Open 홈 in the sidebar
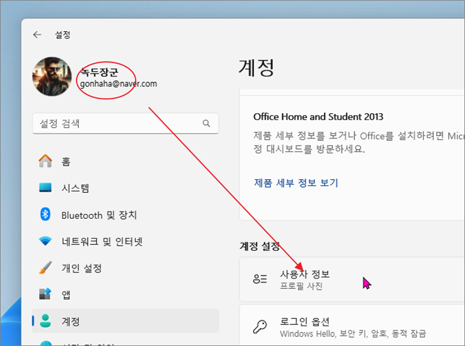The height and width of the screenshot is (346, 465). click(125, 162)
